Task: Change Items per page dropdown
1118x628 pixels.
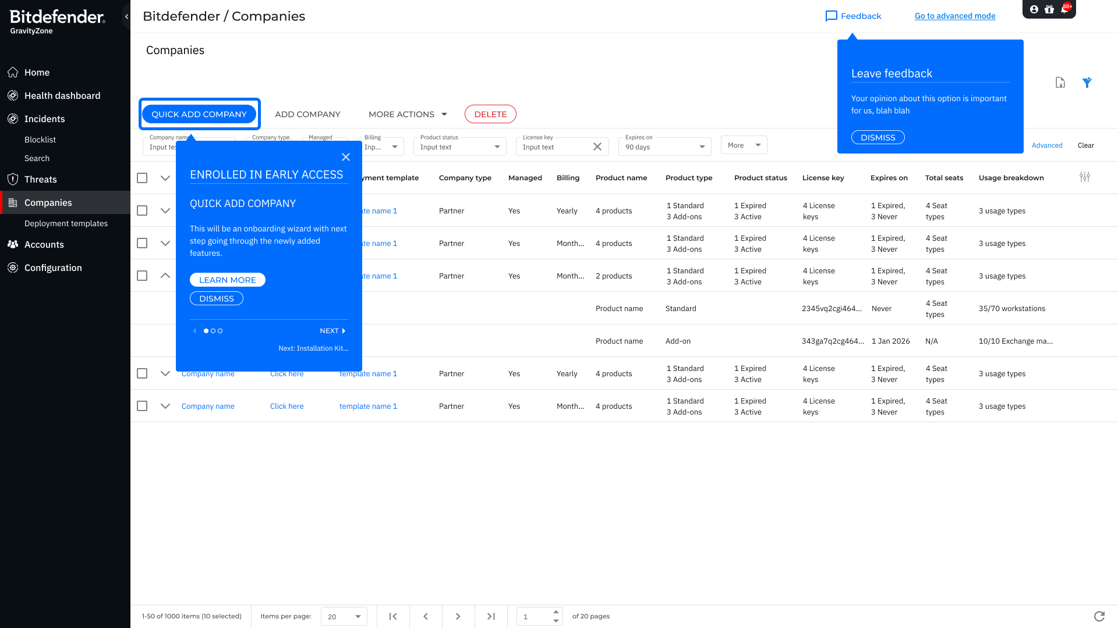Action: tap(344, 616)
